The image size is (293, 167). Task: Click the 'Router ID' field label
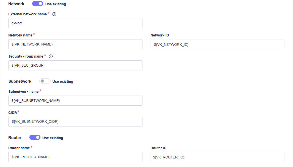(x=158, y=148)
